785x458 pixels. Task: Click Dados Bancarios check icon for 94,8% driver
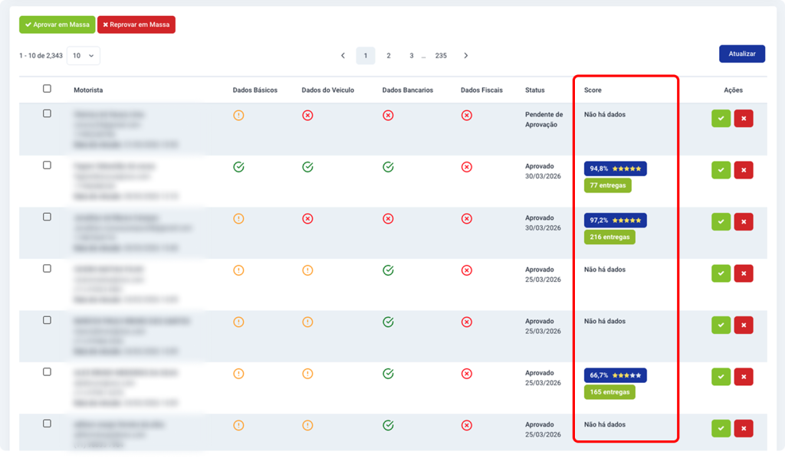pos(388,167)
